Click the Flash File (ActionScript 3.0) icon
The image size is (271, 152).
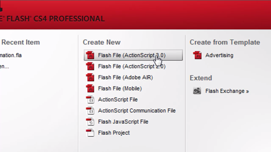tap(90, 55)
